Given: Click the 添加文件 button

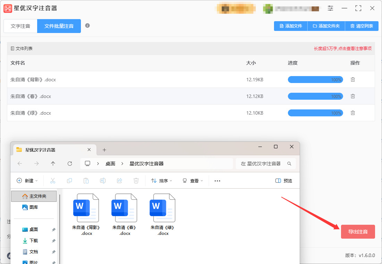Looking at the screenshot, I should pyautogui.click(x=291, y=26).
